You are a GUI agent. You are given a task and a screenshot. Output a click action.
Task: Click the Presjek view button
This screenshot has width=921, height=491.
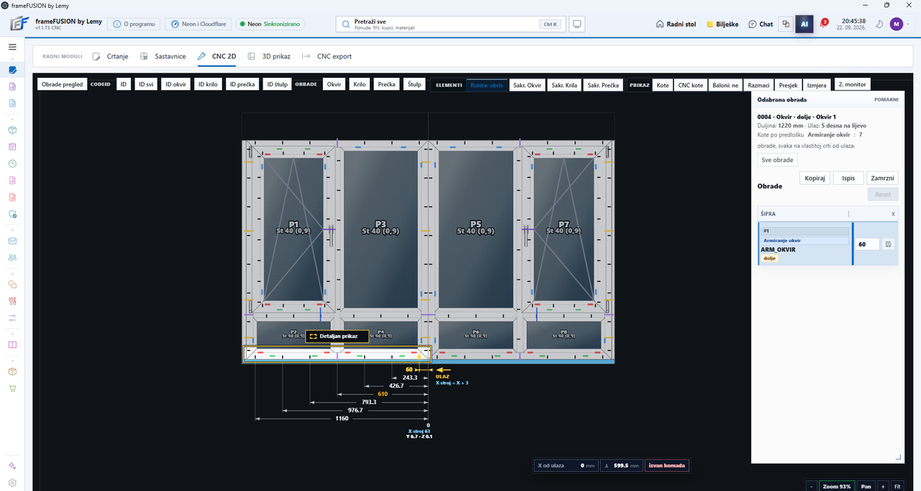pos(788,85)
